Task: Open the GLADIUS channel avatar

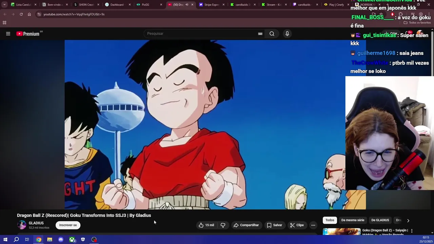Action: [22, 225]
